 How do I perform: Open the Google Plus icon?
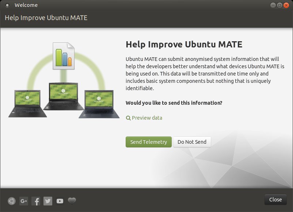[24, 201]
